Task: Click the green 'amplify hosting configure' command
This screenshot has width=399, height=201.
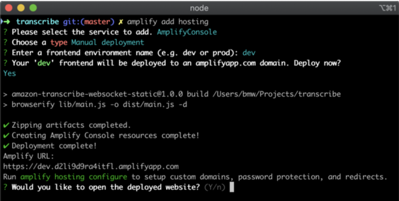Action: (74, 177)
